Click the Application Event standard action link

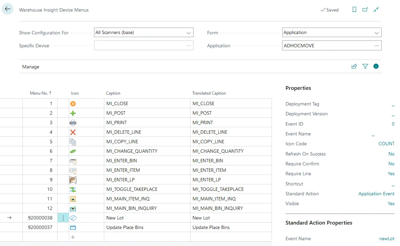[376, 194]
